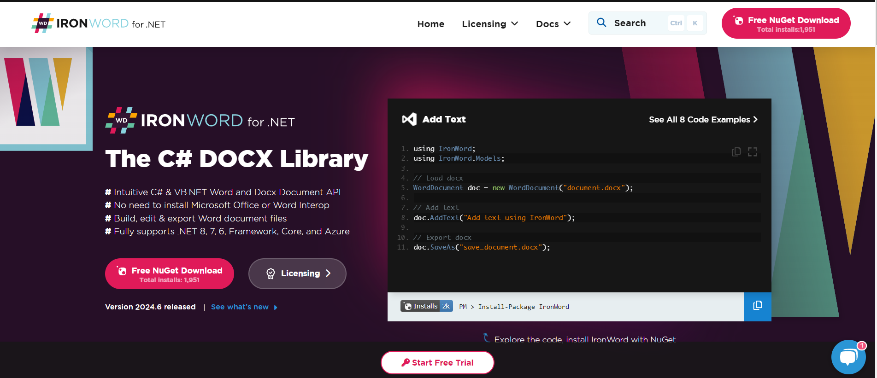Go to the Home page

(431, 24)
